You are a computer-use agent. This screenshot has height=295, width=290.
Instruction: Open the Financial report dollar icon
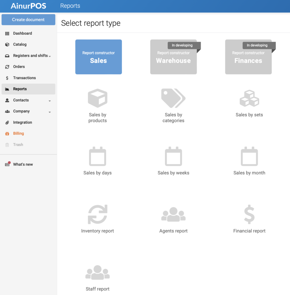coord(249,214)
